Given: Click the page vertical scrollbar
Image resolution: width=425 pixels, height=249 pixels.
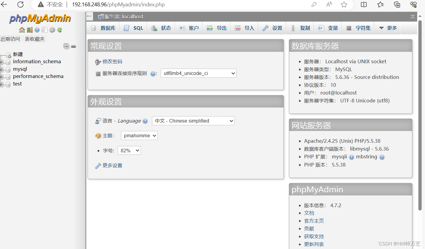Looking at the screenshot, I should 420,115.
